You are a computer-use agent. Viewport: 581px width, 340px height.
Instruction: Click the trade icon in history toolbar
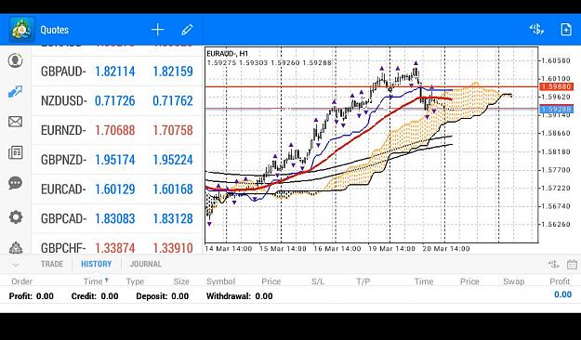point(554,264)
